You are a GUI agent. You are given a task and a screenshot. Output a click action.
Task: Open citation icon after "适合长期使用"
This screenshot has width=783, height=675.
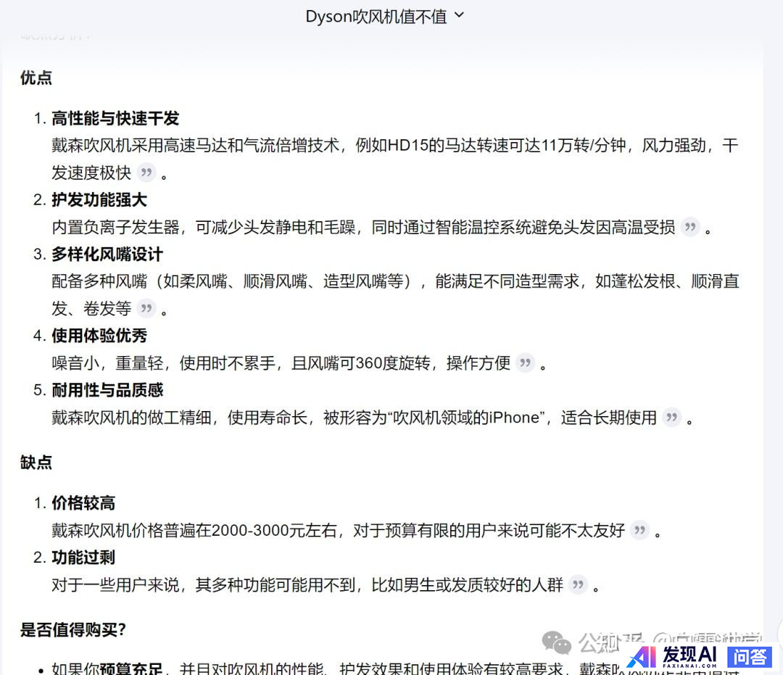pyautogui.click(x=671, y=418)
